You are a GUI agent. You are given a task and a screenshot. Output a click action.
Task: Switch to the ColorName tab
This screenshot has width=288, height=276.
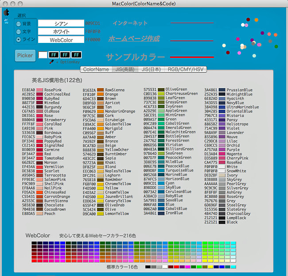coord(96,69)
